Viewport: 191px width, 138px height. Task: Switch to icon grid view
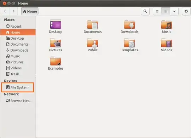point(166,11)
